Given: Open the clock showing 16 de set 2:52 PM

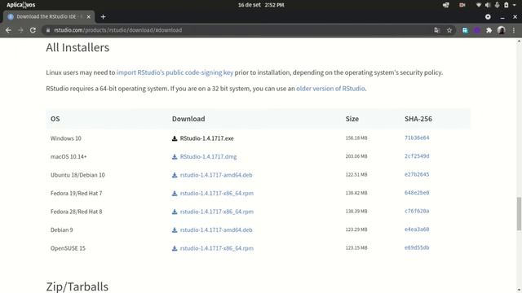Looking at the screenshot, I should [x=261, y=5].
